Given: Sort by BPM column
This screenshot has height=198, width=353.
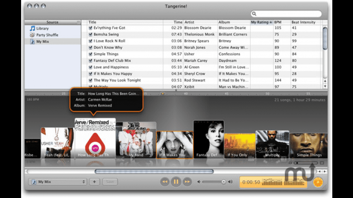Looking at the screenshot, I should [282, 22].
